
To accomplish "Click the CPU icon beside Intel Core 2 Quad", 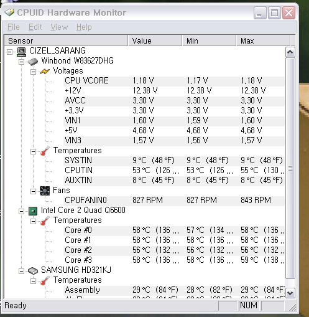I will coord(33,211).
